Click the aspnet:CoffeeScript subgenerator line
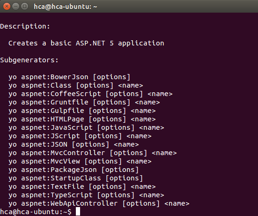 click(90, 94)
